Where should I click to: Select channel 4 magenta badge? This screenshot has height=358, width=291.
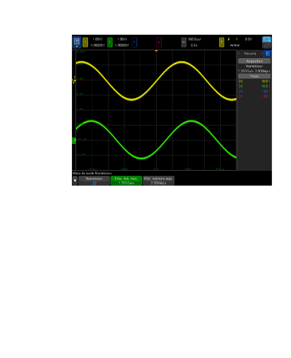coord(159,42)
